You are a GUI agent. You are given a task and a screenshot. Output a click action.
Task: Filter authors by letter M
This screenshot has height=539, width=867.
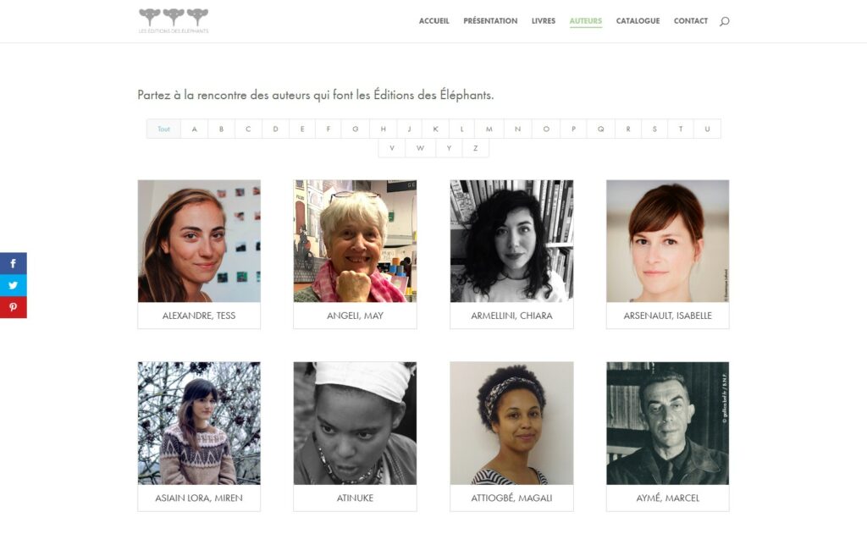pos(489,129)
